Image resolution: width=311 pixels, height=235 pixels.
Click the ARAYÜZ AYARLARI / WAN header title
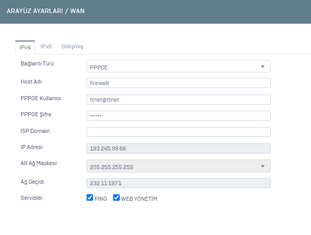click(45, 11)
